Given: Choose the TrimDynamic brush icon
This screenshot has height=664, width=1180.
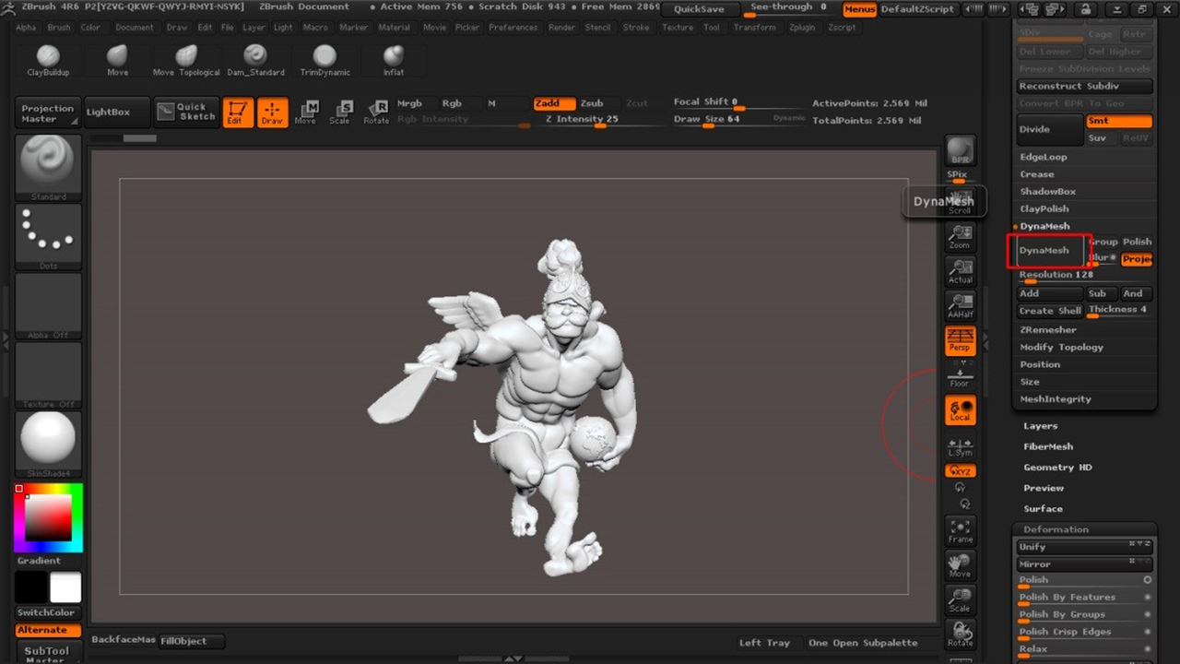Looking at the screenshot, I should tap(324, 59).
